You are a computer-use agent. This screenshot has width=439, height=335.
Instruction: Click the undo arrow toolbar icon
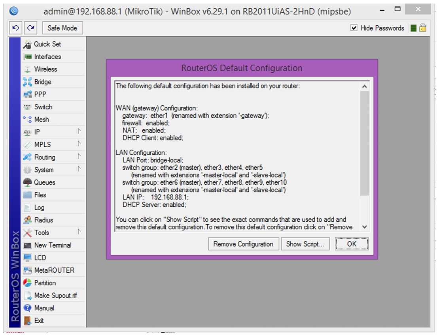pyautogui.click(x=16, y=28)
